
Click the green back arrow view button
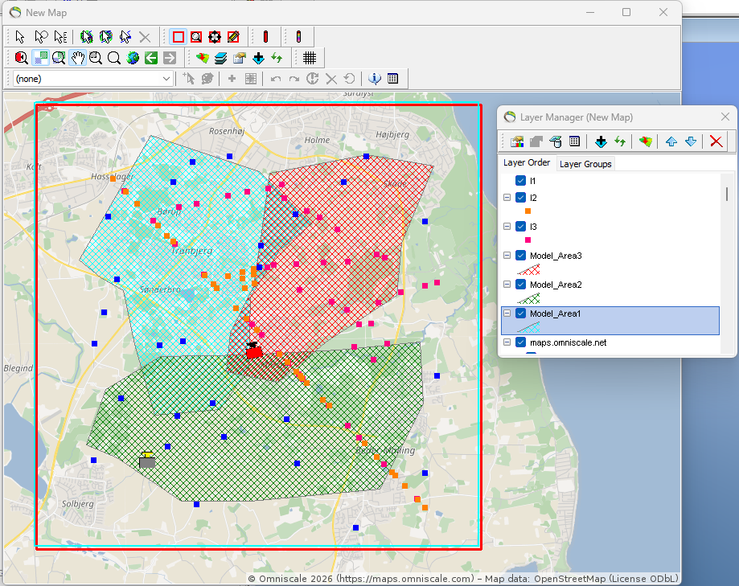[x=151, y=58]
